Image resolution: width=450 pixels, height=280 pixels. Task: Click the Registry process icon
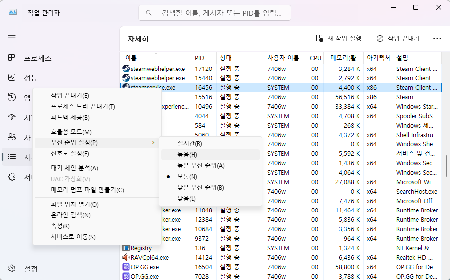click(126, 248)
